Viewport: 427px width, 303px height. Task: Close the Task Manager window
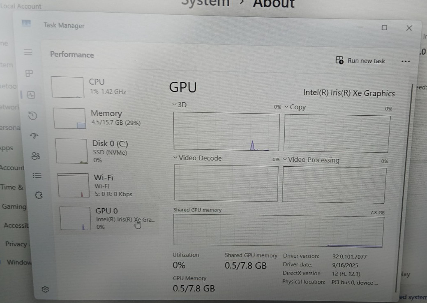[409, 28]
